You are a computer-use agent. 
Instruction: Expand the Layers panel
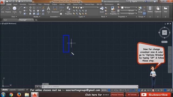(82, 17)
